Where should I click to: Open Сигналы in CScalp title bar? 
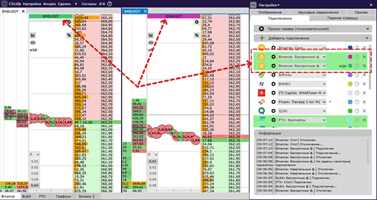point(89,4)
